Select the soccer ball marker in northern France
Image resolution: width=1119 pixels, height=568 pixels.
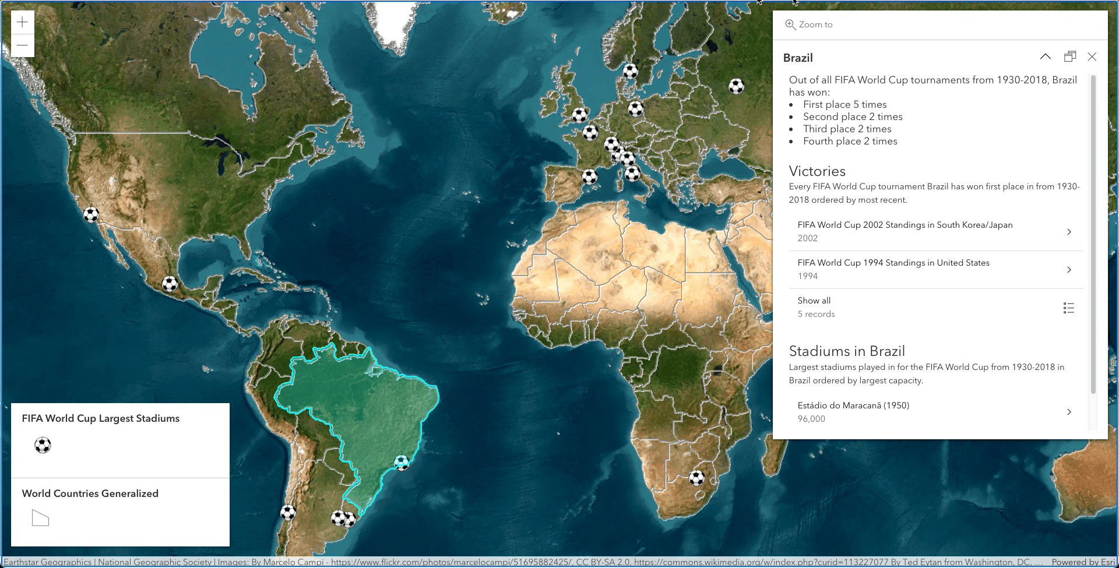(x=590, y=133)
